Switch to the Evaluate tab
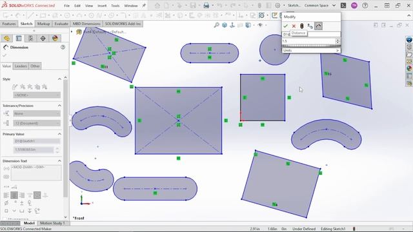Image resolution: width=413 pixels, height=232 pixels. 61,24
